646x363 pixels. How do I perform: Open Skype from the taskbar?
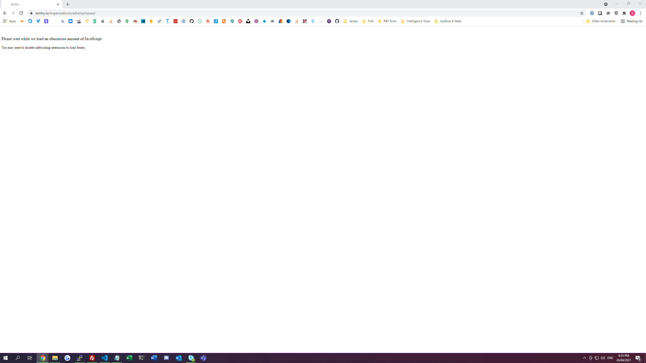tap(191, 358)
